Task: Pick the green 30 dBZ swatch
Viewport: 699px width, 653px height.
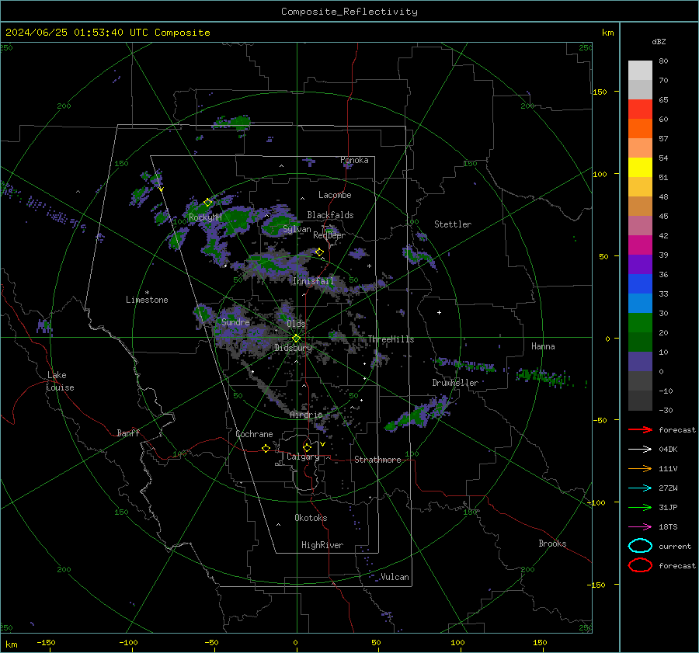Action: point(640,322)
